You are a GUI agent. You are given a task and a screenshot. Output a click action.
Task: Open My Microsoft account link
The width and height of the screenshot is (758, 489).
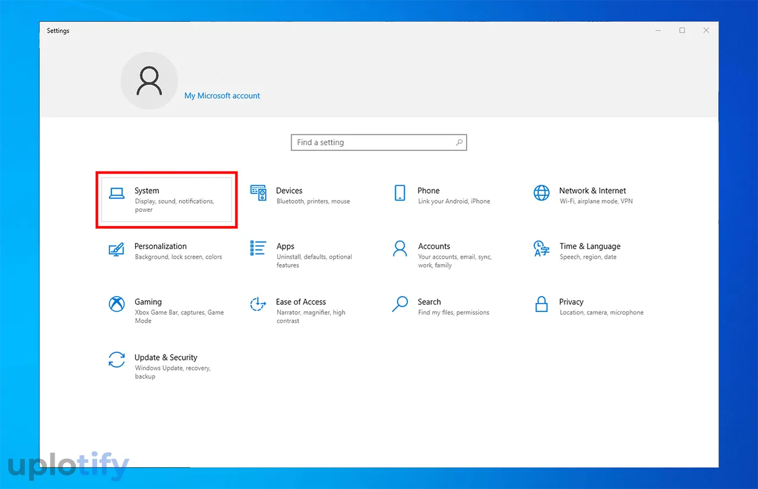click(222, 96)
